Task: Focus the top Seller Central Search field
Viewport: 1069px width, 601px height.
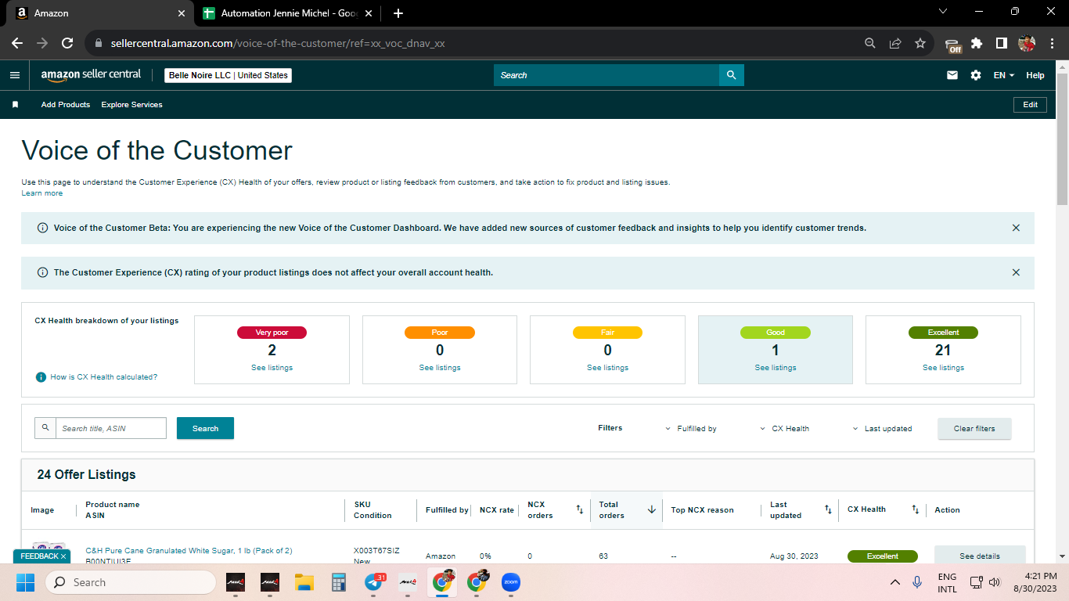Action: (x=606, y=75)
